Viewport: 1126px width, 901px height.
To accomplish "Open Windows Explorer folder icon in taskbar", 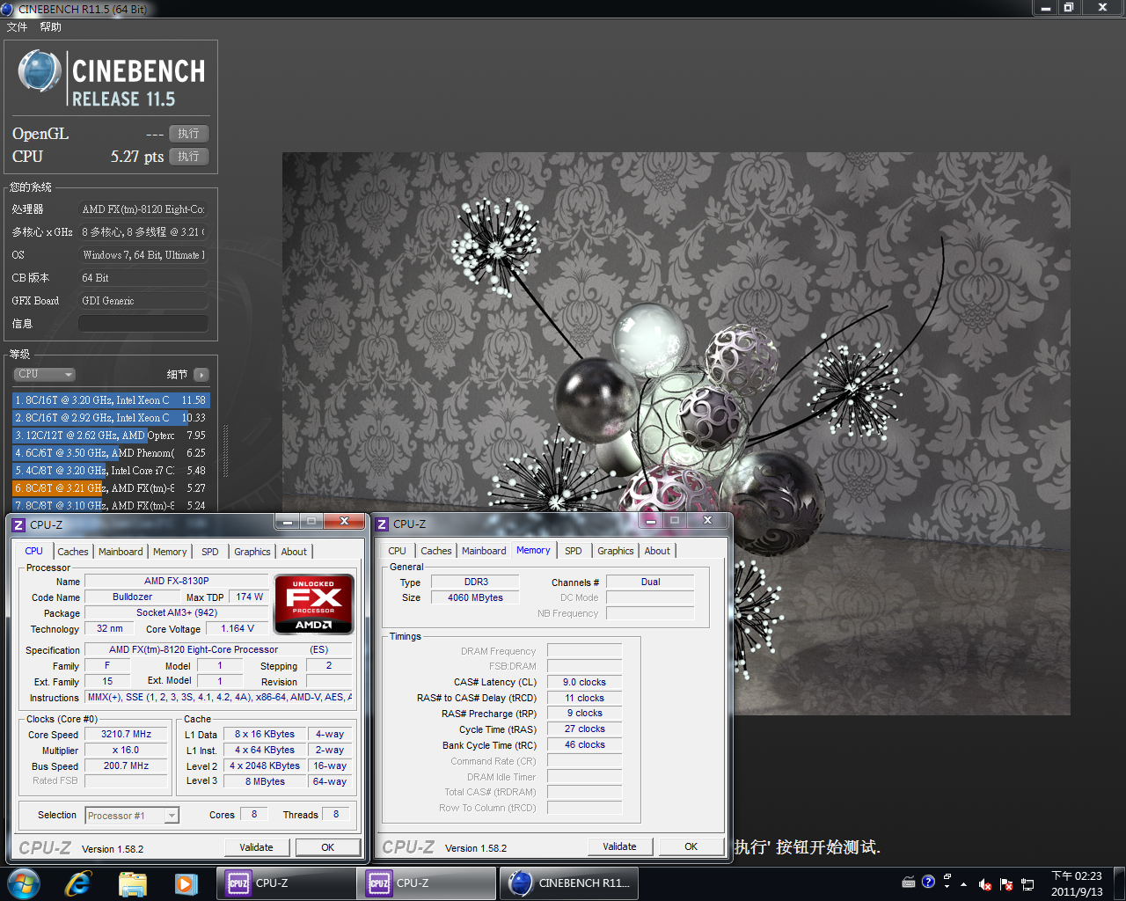I will click(132, 883).
